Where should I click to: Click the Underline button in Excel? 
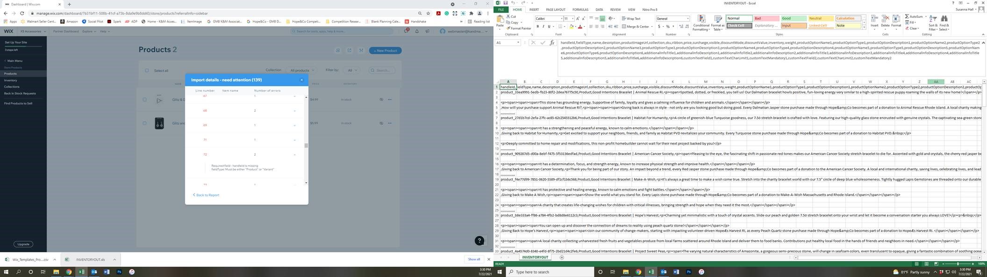549,27
